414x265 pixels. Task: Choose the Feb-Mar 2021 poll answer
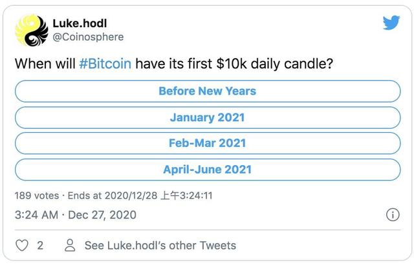click(207, 143)
